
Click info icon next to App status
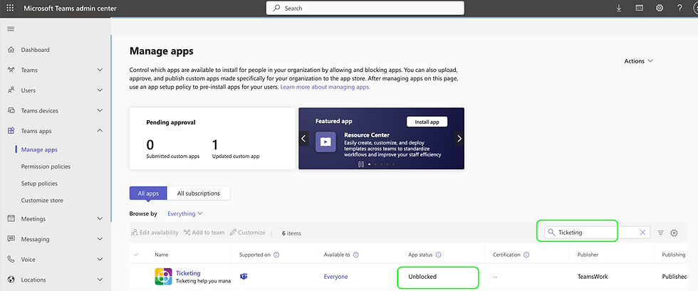pyautogui.click(x=438, y=255)
